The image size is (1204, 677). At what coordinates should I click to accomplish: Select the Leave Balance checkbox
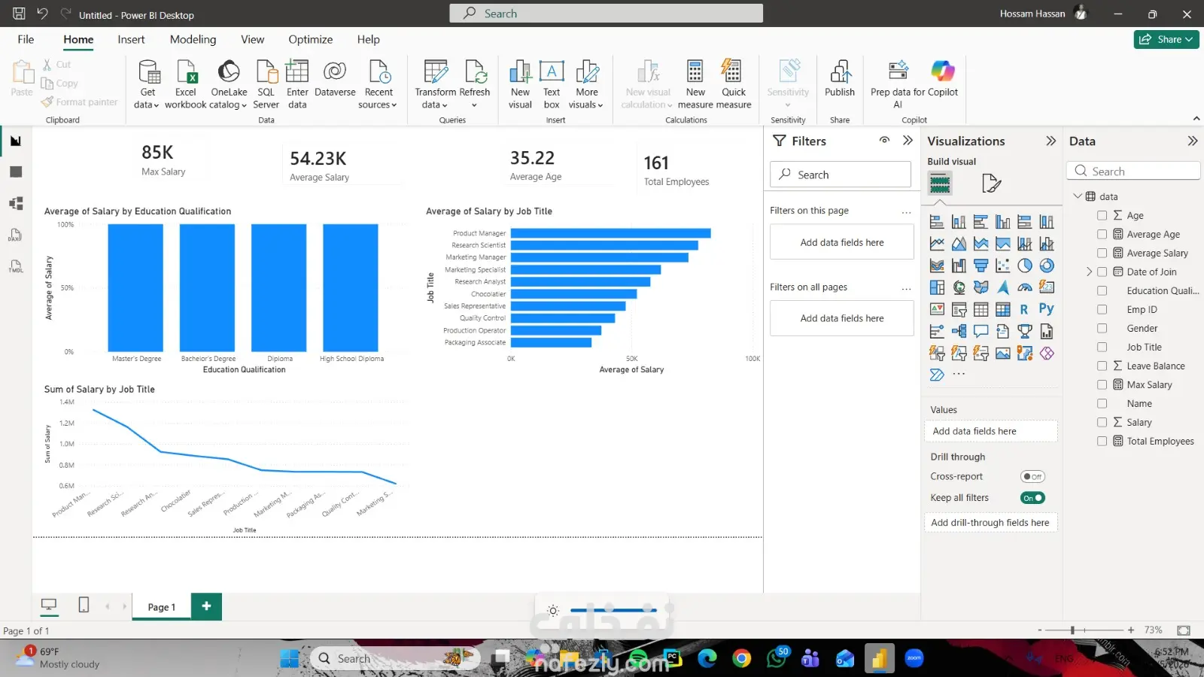point(1102,366)
